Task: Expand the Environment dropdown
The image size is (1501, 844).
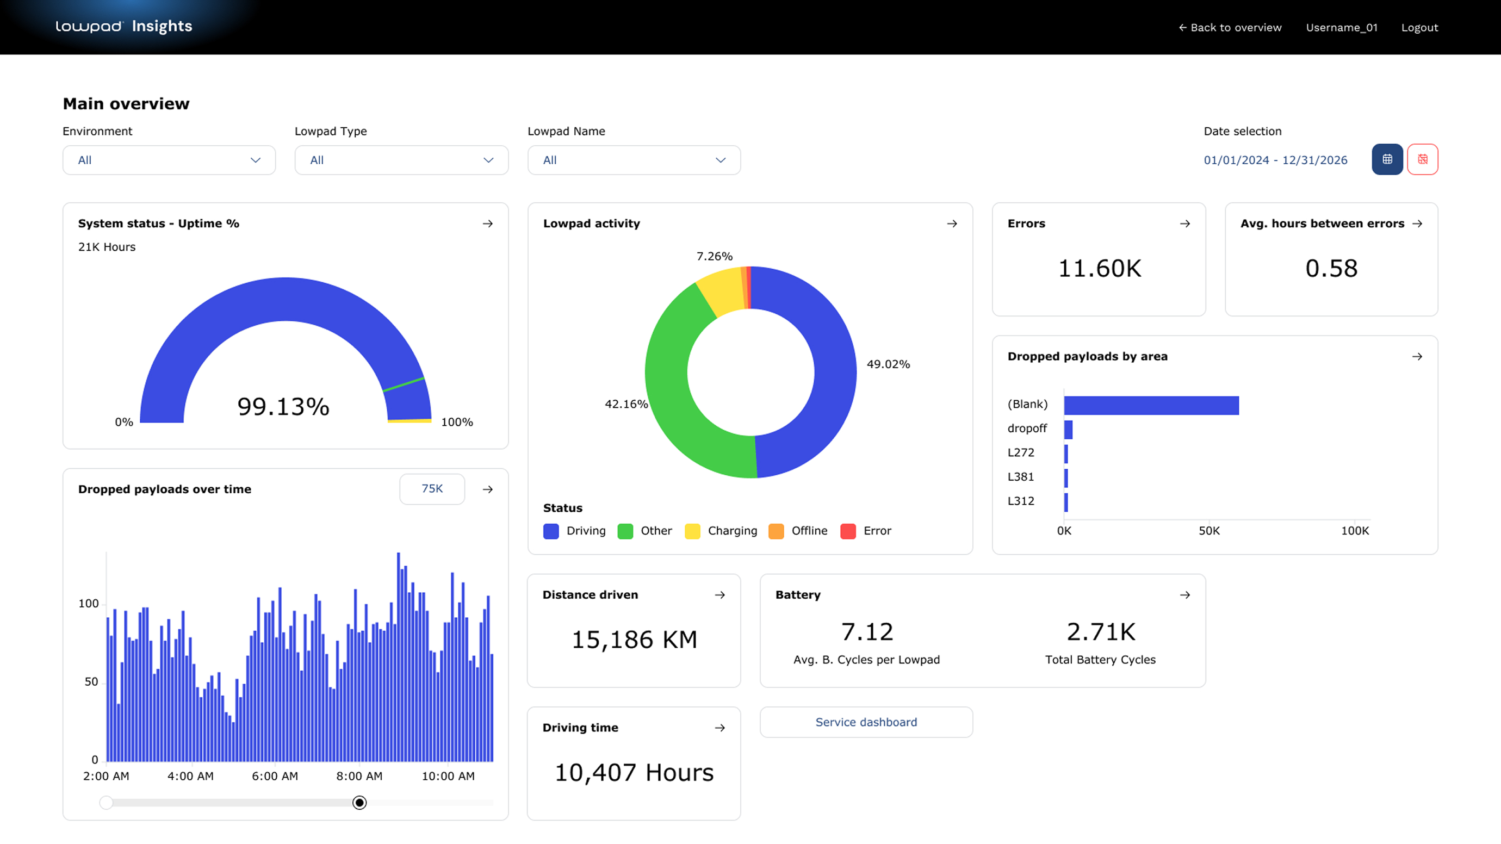Action: pyautogui.click(x=169, y=160)
